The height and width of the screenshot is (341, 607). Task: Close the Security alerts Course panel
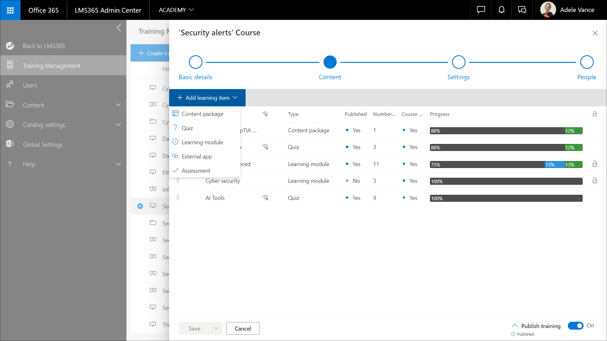pos(595,33)
